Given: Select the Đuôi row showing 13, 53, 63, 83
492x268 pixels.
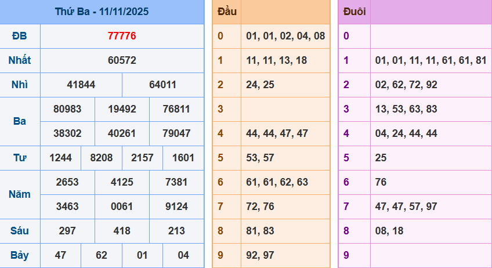Looking at the screenshot, I should point(406,109).
